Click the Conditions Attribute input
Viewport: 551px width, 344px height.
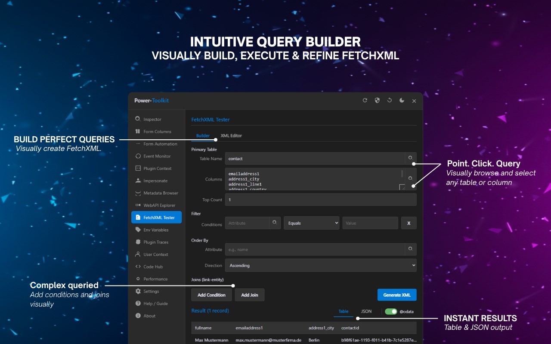click(247, 223)
